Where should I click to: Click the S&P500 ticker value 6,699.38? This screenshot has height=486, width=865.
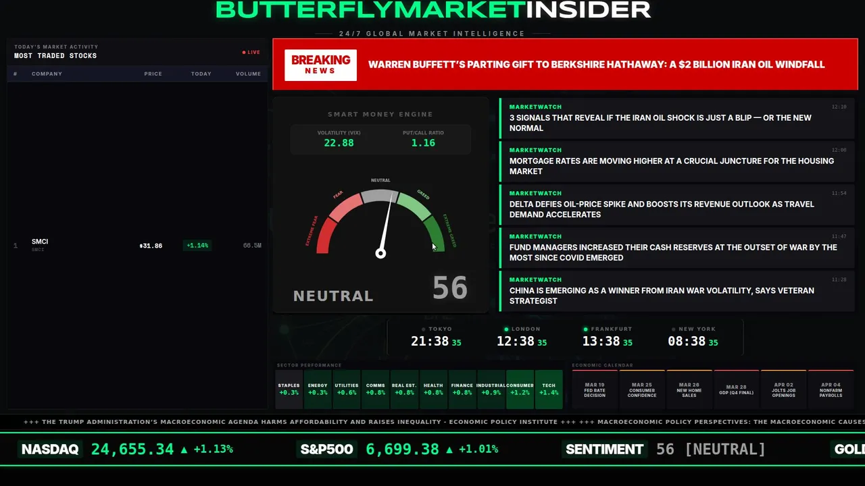coord(403,449)
